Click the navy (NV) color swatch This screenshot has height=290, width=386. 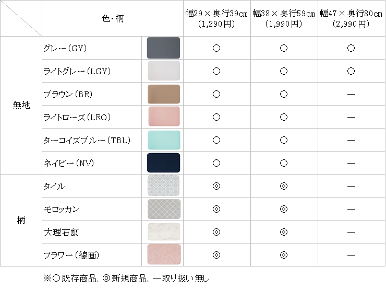click(163, 163)
